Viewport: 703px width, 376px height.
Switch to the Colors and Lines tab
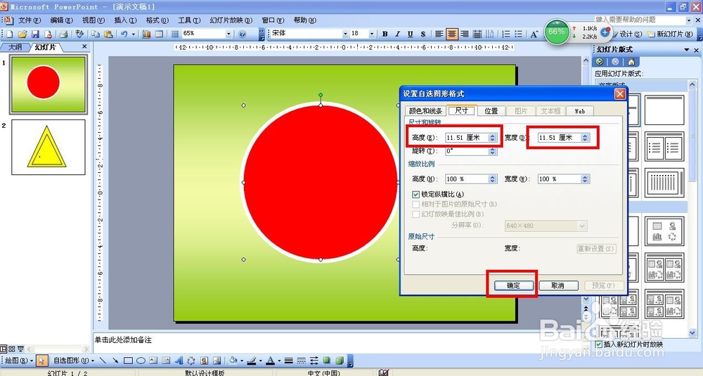(425, 111)
